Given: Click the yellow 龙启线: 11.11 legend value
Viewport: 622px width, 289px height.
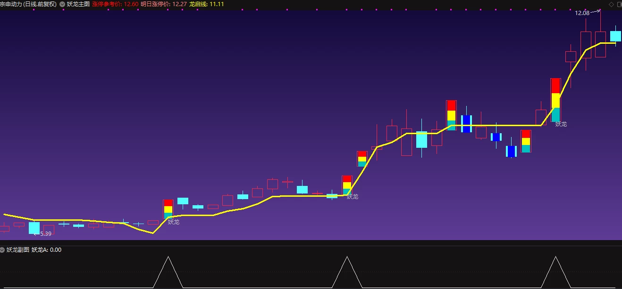Looking at the screenshot, I should pos(206,4).
